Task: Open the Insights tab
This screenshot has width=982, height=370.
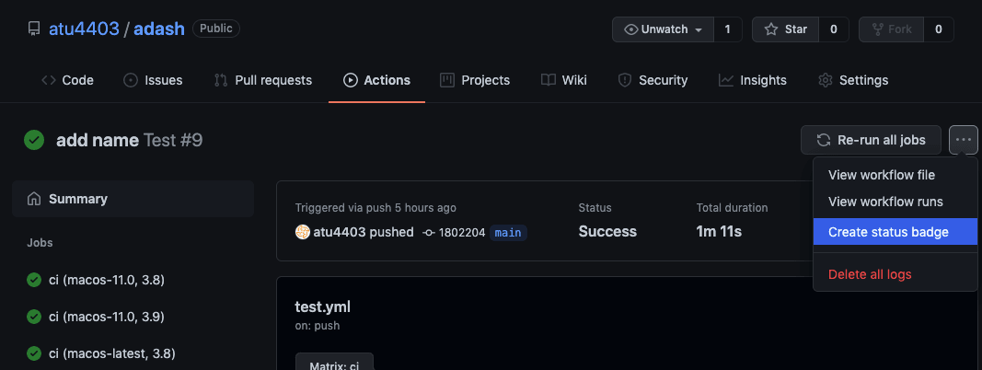Action: (x=752, y=80)
